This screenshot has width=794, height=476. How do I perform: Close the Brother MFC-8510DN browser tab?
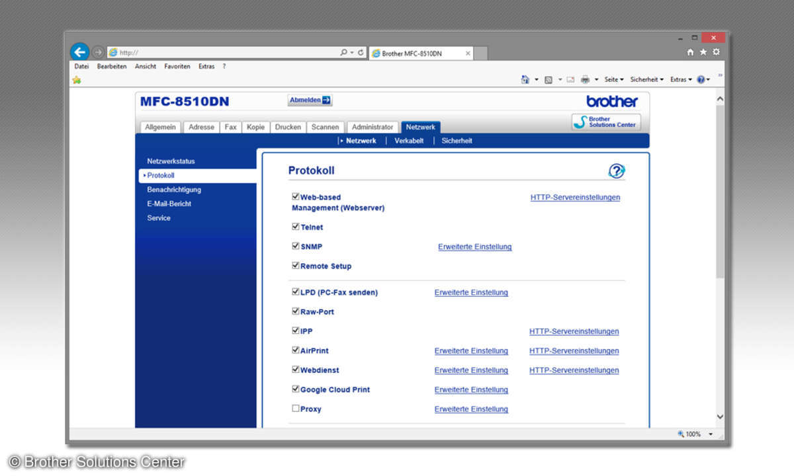click(x=468, y=53)
